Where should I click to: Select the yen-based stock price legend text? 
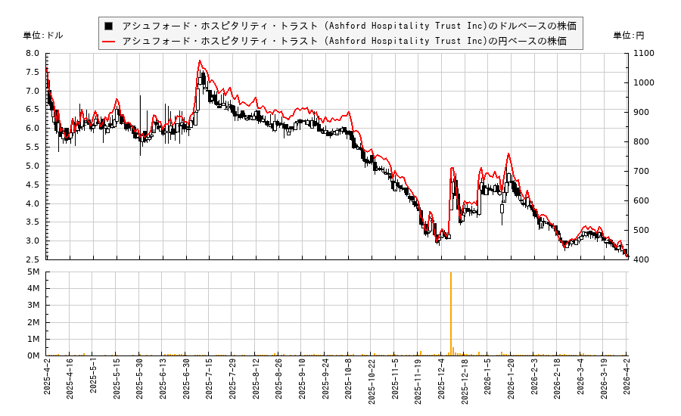[344, 41]
